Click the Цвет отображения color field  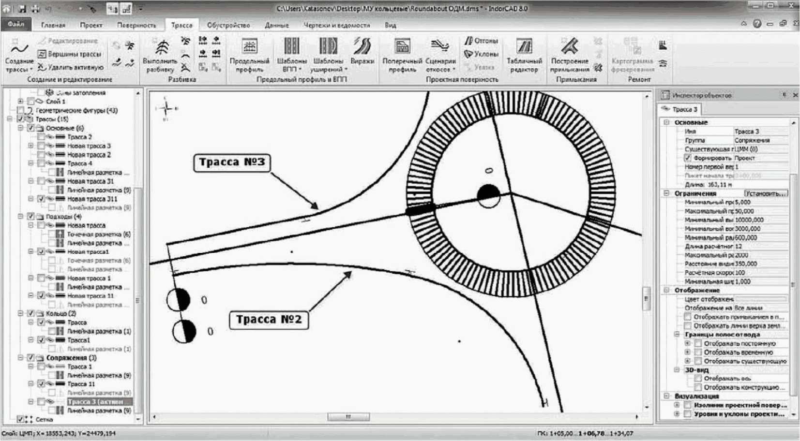[x=761, y=299]
